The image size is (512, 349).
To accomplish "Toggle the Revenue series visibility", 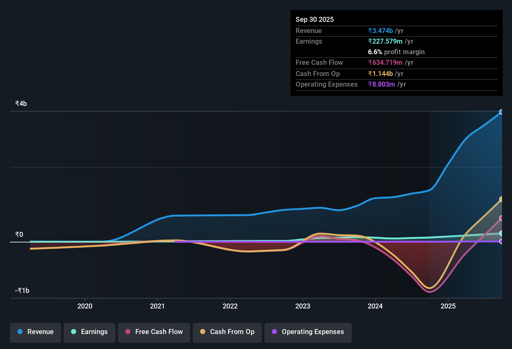I will [x=35, y=332].
